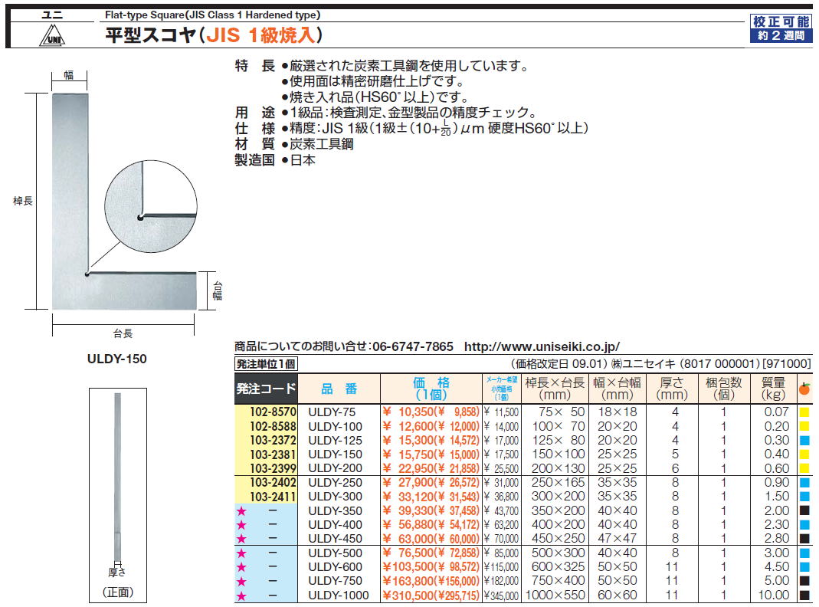
Task: Click the pink star beside ULDY-350
Action: coord(241,511)
